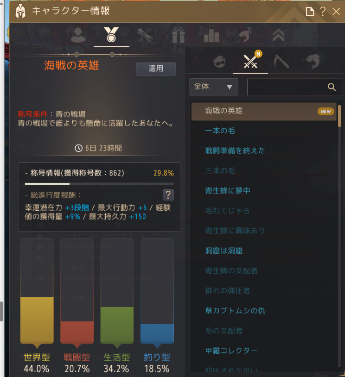Select the 戦闘準備を終えた title entry
Viewport: 345px width, 377px height.
pyautogui.click(x=235, y=151)
